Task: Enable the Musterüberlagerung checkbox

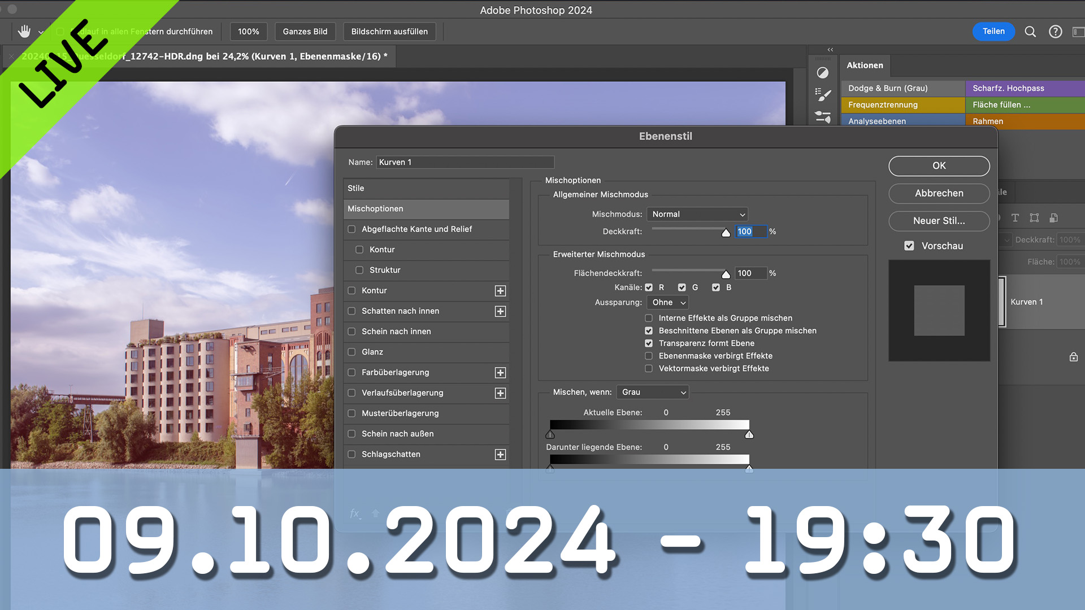Action: (351, 413)
